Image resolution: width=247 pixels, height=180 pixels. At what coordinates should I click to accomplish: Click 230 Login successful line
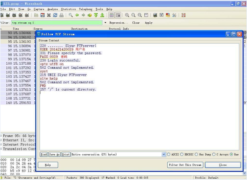60,60
